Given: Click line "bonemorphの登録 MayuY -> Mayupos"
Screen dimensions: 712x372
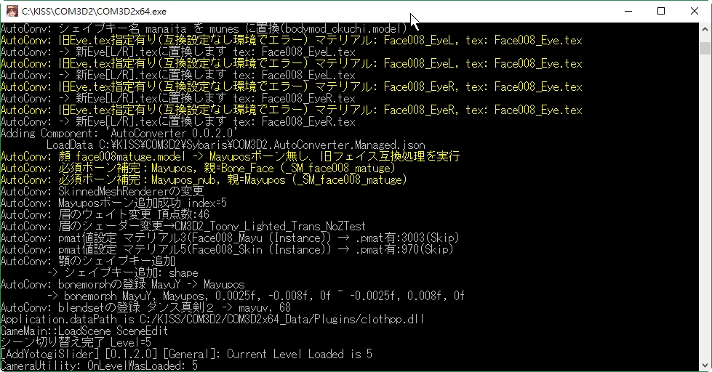Looking at the screenshot, I should point(123,284).
